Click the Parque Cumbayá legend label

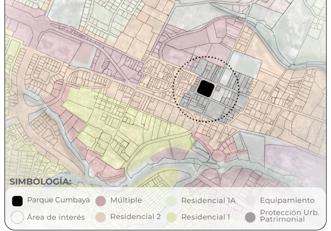click(x=58, y=200)
